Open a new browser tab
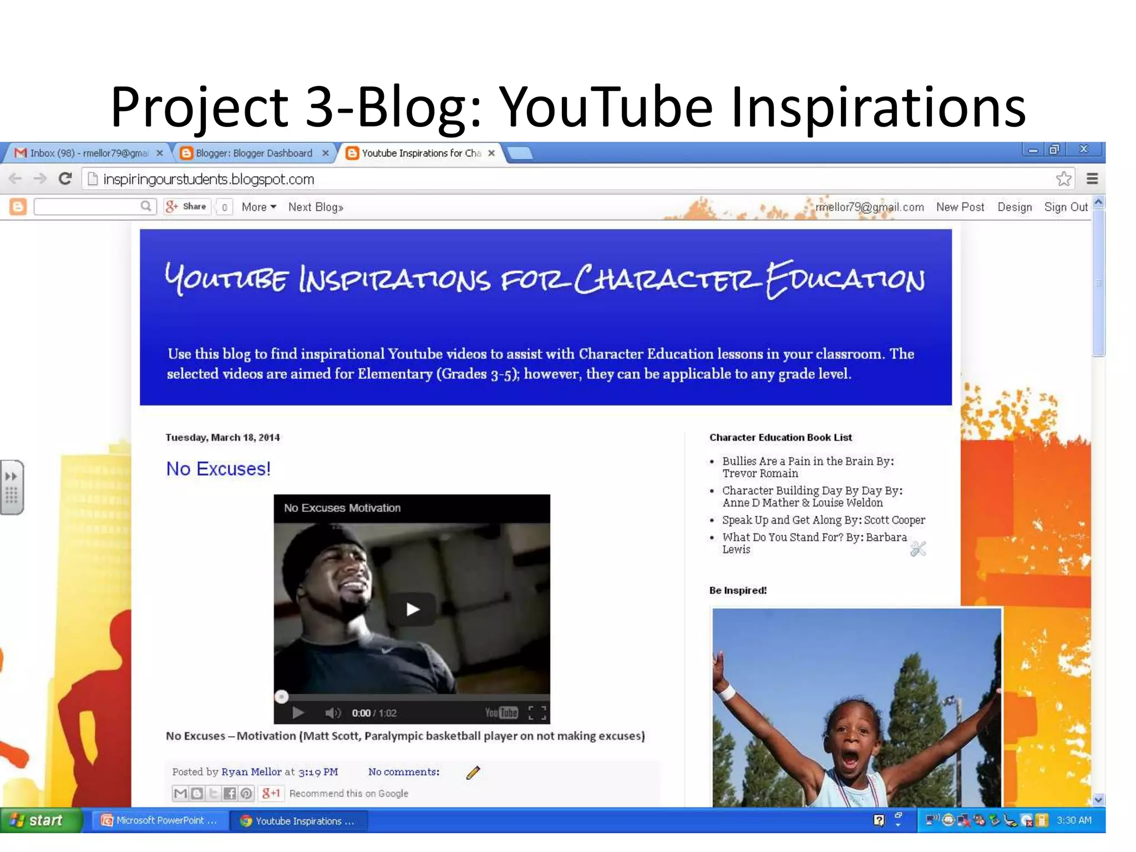The image size is (1136, 852). [x=520, y=153]
